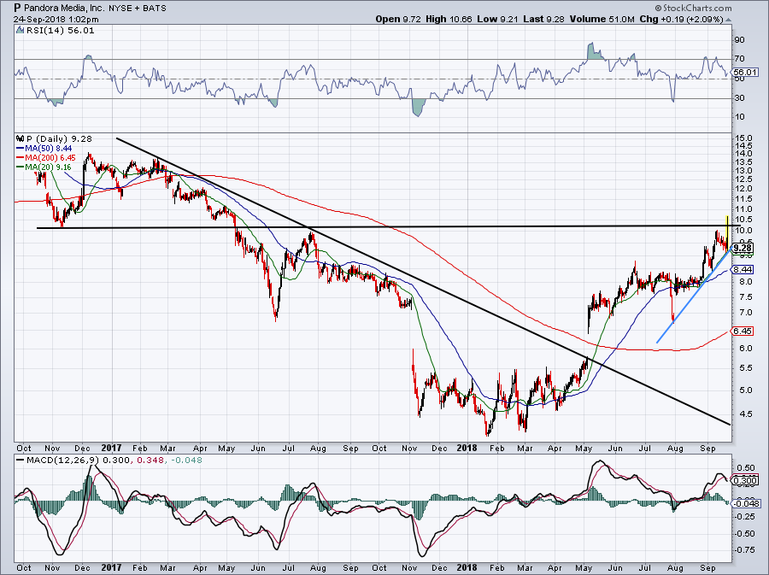This screenshot has height=575, width=769.
Task: Click the 70 overbought level on the RSI axis
Action: [739, 59]
